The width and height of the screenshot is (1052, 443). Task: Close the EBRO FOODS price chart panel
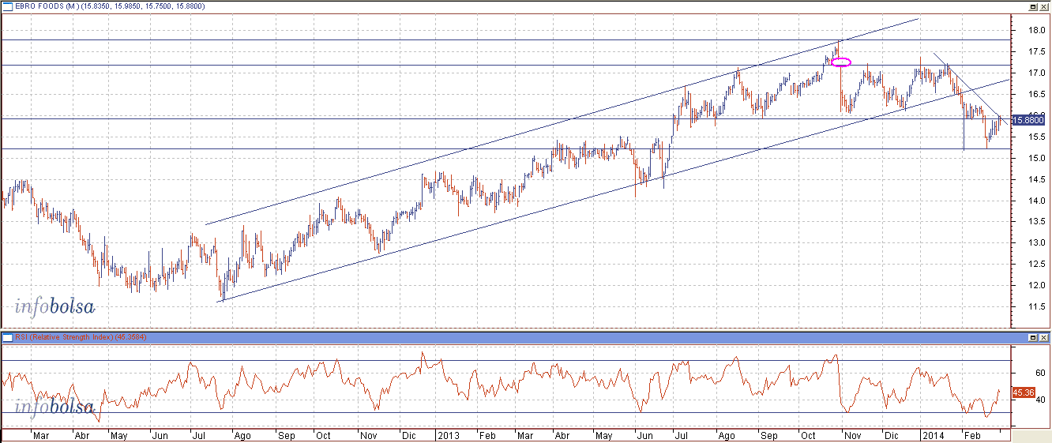point(1045,6)
